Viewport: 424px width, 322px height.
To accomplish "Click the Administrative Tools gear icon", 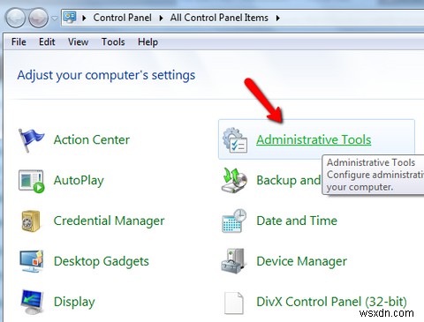I will click(235, 140).
